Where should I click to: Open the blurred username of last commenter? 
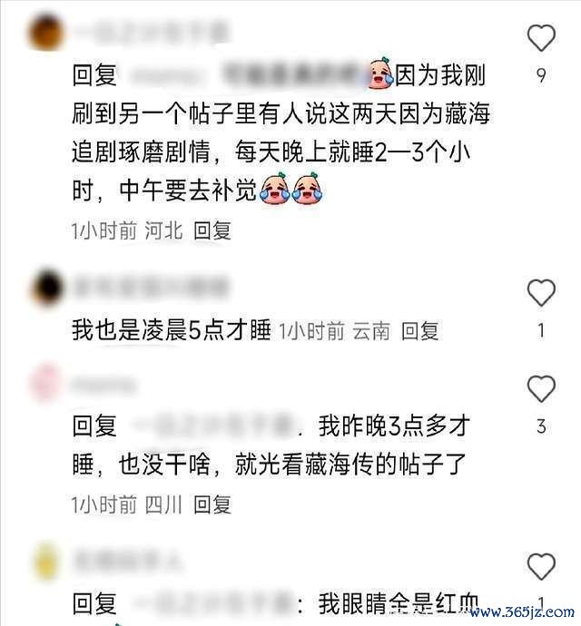(x=128, y=561)
